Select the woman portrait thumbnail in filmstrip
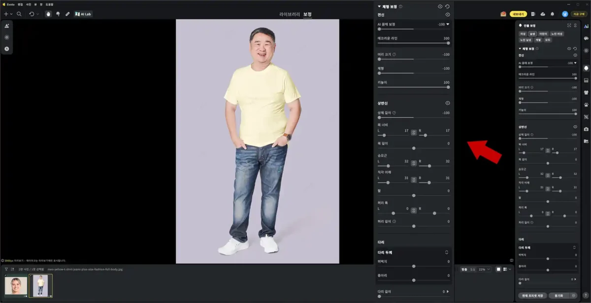The image size is (591, 303). coord(16,286)
